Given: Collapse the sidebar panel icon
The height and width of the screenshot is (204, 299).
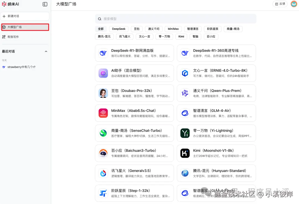Looking at the screenshot, I should pos(45,4).
